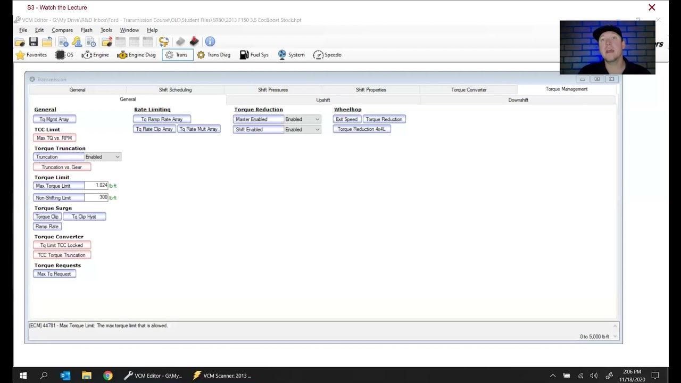The height and width of the screenshot is (383, 681).
Task: Open the Windows Start menu
Action: (x=23, y=376)
